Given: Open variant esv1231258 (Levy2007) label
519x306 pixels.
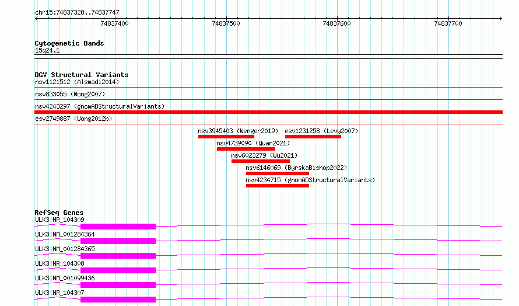Looking at the screenshot, I should 321,131.
